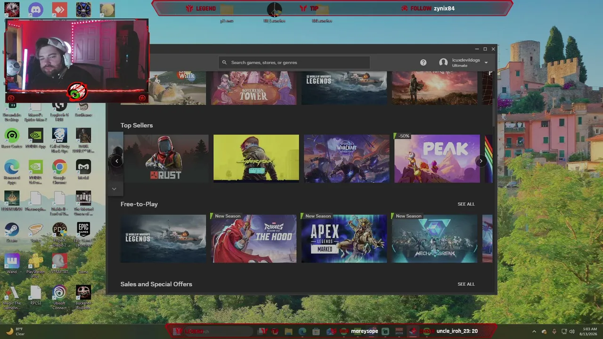Open Sovereign Tower game tile
The width and height of the screenshot is (603, 339).
pos(253,88)
